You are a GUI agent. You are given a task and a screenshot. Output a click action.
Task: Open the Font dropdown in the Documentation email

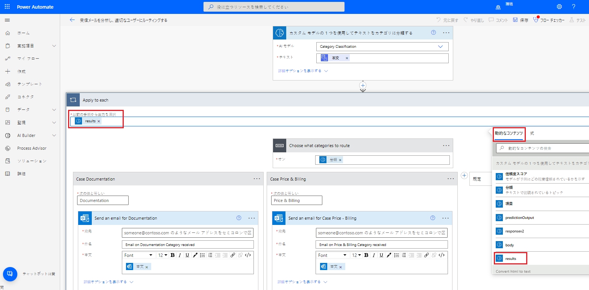point(138,255)
